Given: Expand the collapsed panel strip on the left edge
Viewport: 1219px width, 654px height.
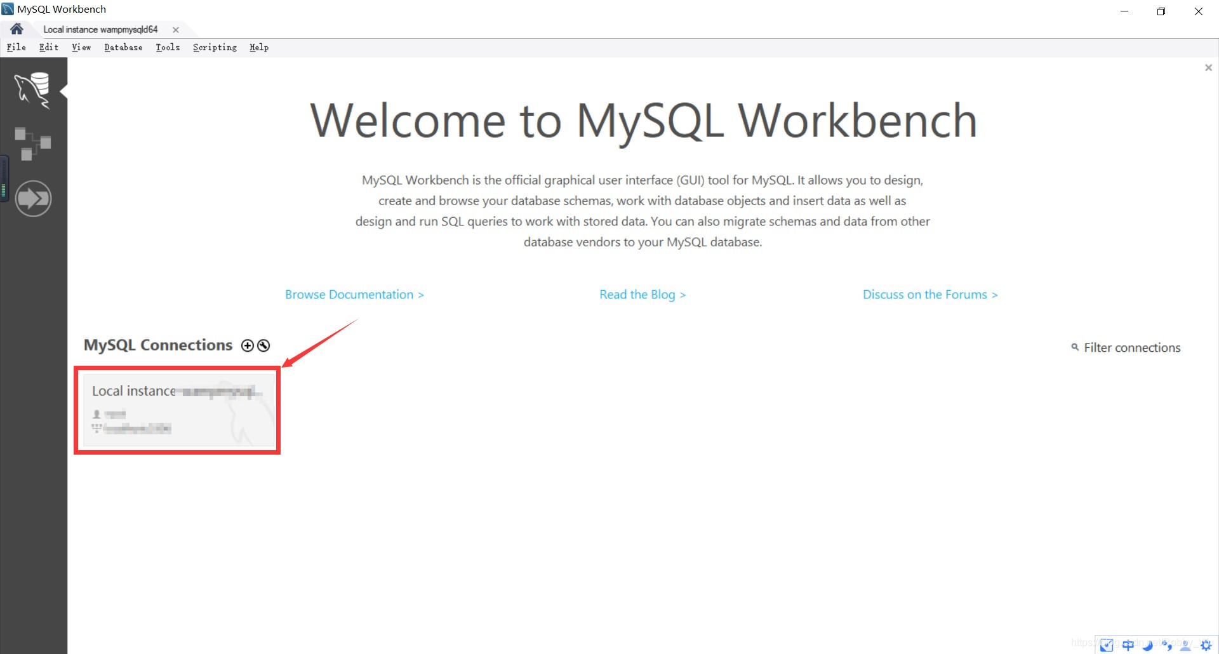Looking at the screenshot, I should [3, 178].
